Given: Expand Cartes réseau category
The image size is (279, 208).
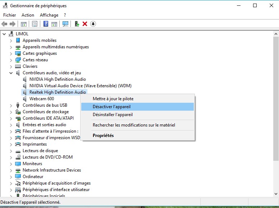Looking at the screenshot, I should 11,60.
